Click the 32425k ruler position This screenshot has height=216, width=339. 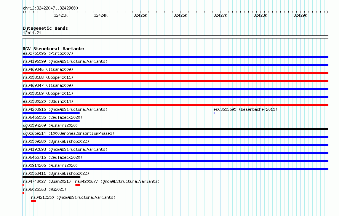(x=140, y=15)
